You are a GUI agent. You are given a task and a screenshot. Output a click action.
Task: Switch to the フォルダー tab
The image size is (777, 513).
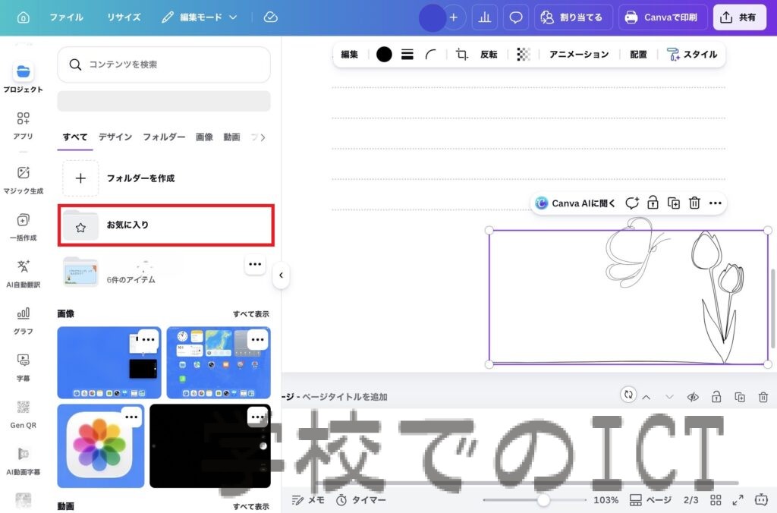click(164, 137)
